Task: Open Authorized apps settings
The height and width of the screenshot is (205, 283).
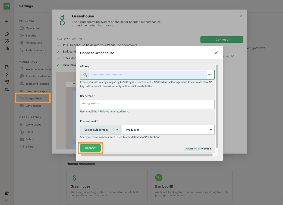Action: [x=33, y=50]
